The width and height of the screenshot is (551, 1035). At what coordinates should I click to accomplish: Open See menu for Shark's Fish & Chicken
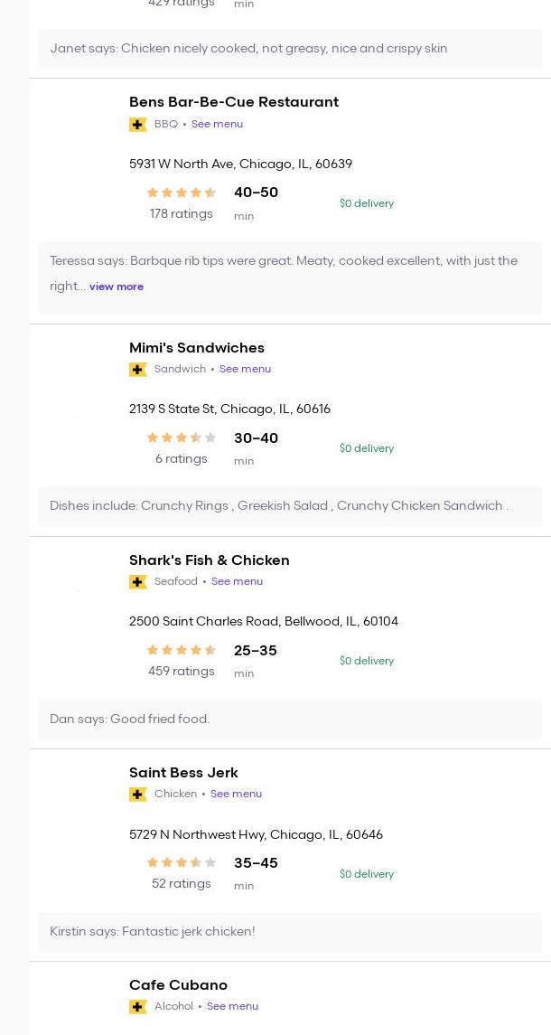tap(237, 581)
